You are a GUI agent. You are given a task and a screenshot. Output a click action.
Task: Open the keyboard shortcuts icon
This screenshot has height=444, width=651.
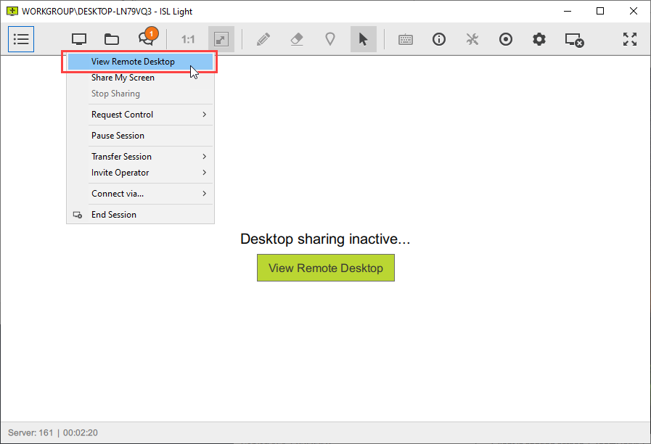[406, 39]
